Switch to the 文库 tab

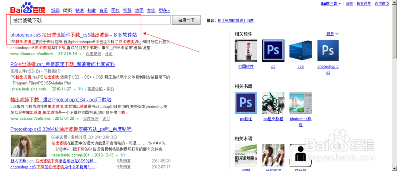pos(151,11)
